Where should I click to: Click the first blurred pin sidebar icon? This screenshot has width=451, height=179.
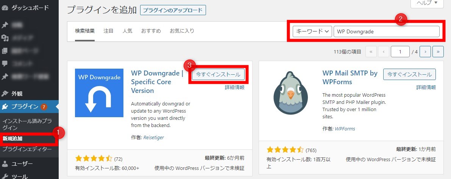click(5, 25)
